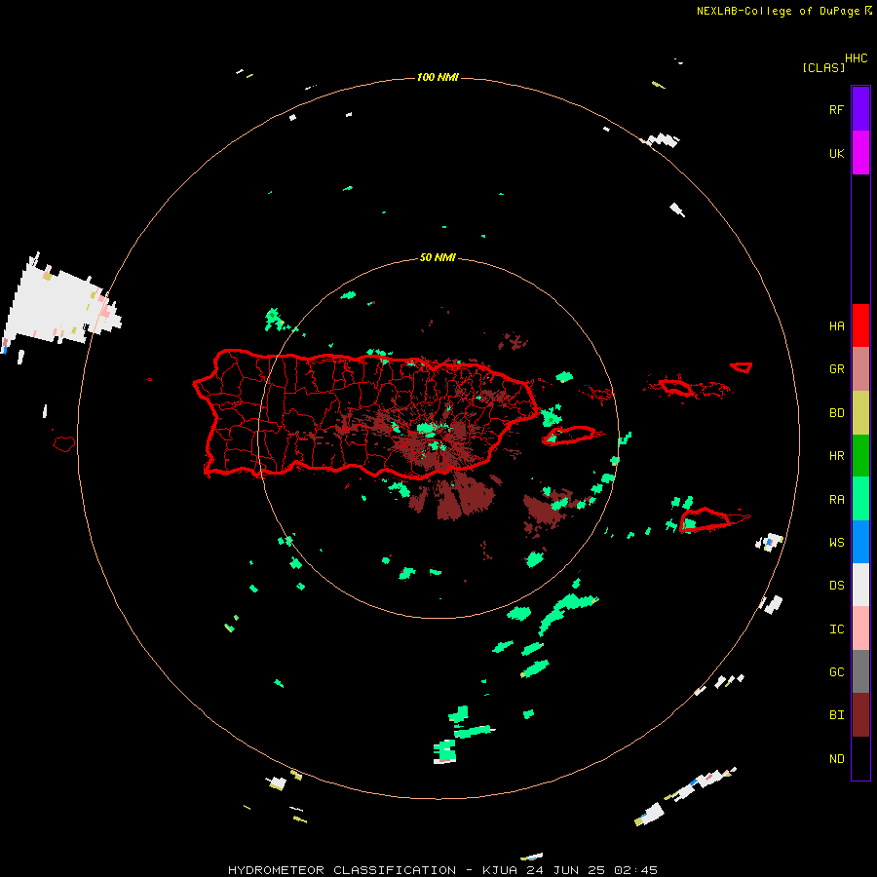Click the small Mona Island outline
This screenshot has width=877, height=877.
(63, 444)
